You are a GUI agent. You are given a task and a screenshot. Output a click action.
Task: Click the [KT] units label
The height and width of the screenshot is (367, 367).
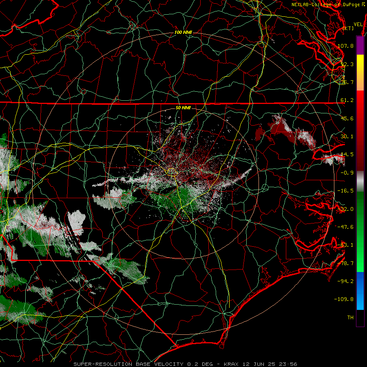(348, 28)
